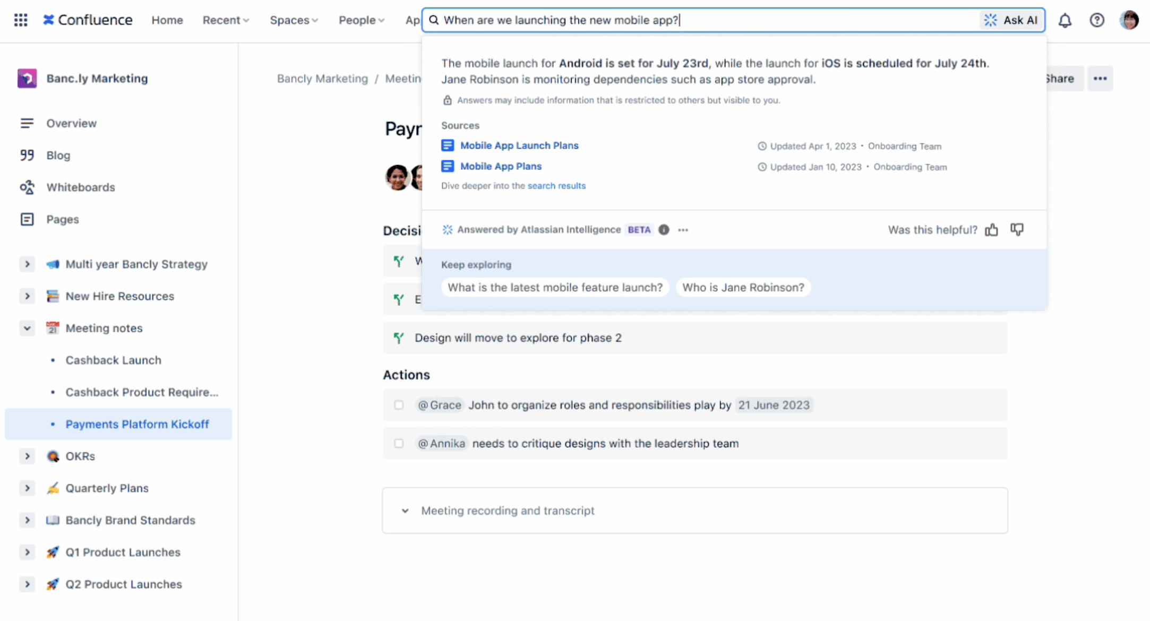The height and width of the screenshot is (621, 1150).
Task: Expand the New Hire Resources tree
Action: tap(27, 296)
